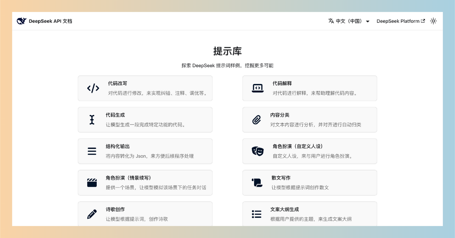Screen dimensions: 455x238
Task: Click the clapperboard icon for 角色扮演（情景续写）
Action: [x=92, y=182]
